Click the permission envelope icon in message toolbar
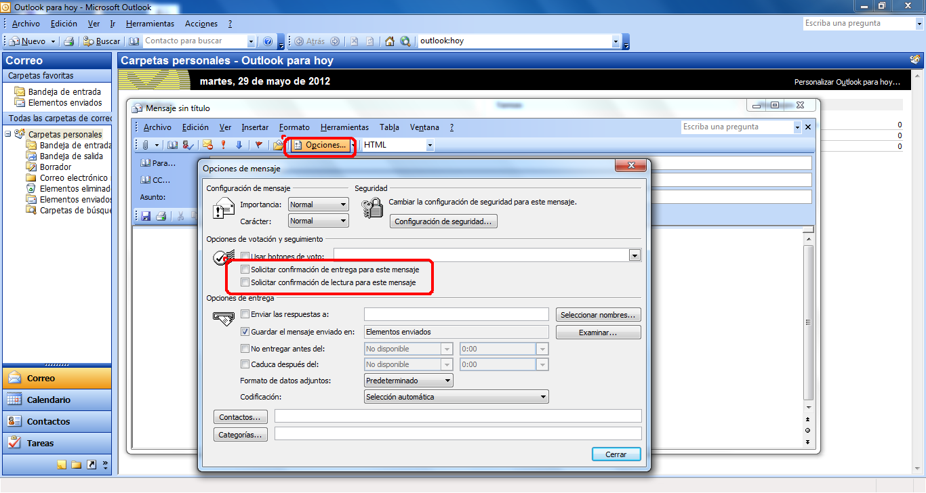 [x=207, y=145]
